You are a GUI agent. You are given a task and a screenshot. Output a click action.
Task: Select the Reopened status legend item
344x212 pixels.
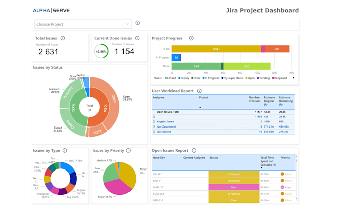point(279,78)
